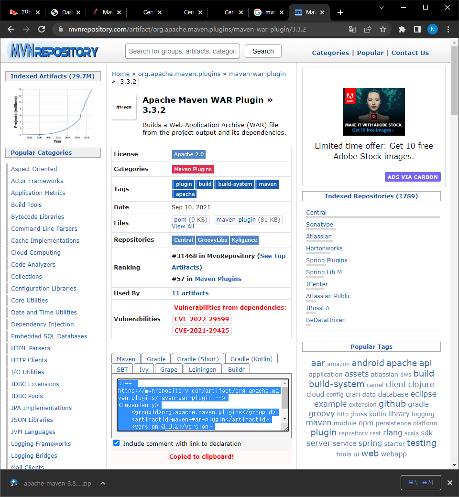Image resolution: width=459 pixels, height=497 pixels.
Task: Click the forward navigation arrow
Action: [26, 30]
